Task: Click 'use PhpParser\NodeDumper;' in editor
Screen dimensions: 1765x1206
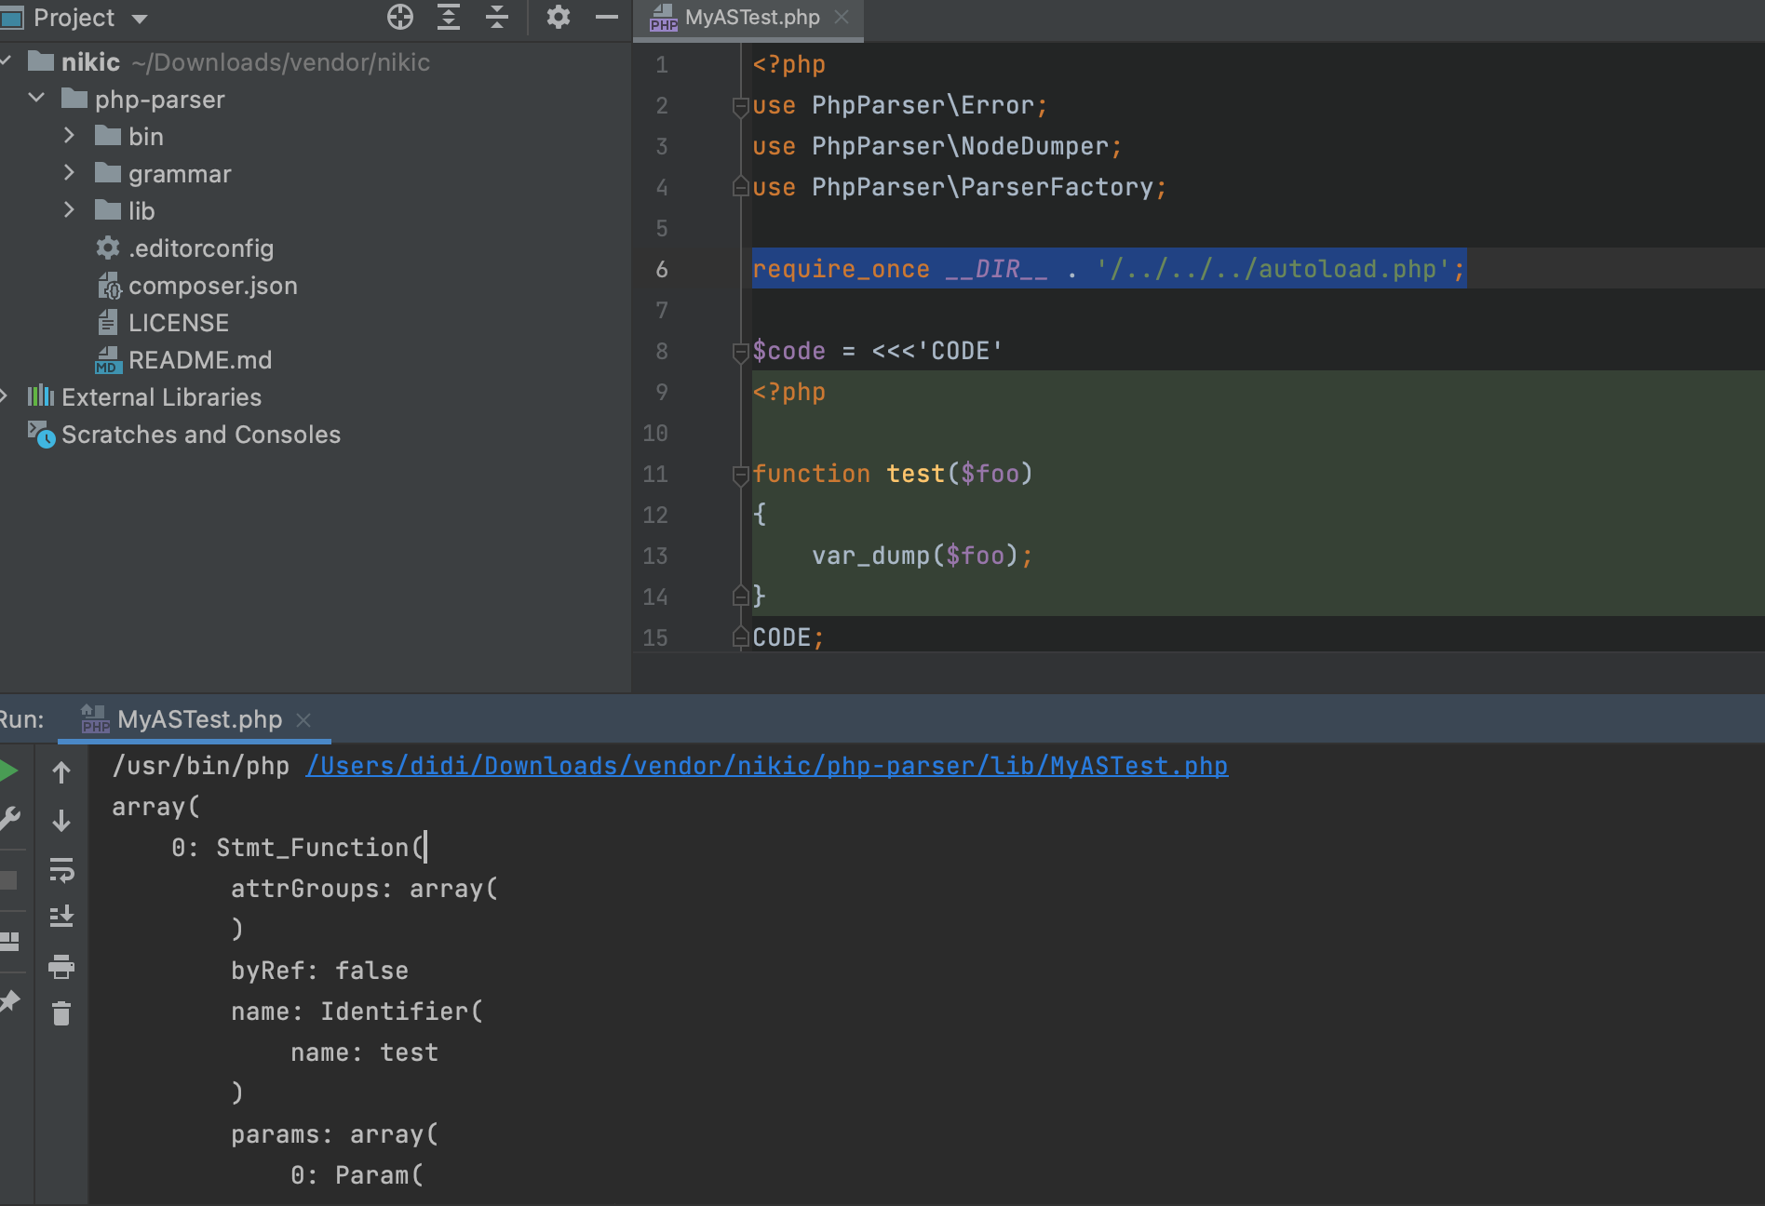Action: (x=937, y=146)
